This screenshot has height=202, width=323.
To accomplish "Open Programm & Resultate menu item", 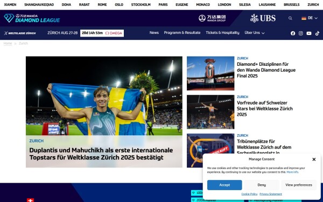I will pyautogui.click(x=182, y=33).
